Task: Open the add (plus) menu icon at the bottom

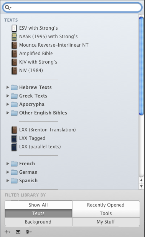Action: (7, 232)
